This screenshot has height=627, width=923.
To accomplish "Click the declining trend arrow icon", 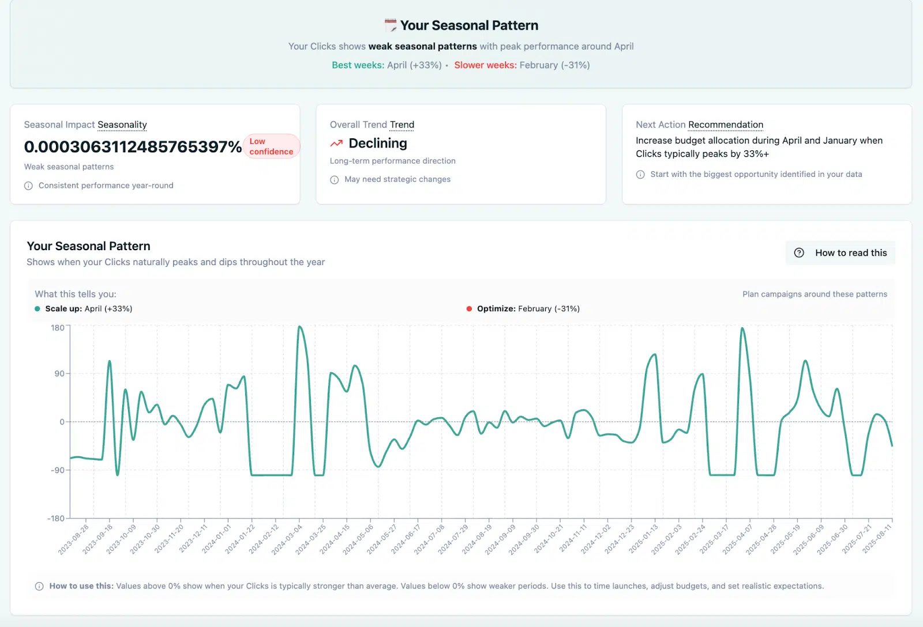I will 336,143.
